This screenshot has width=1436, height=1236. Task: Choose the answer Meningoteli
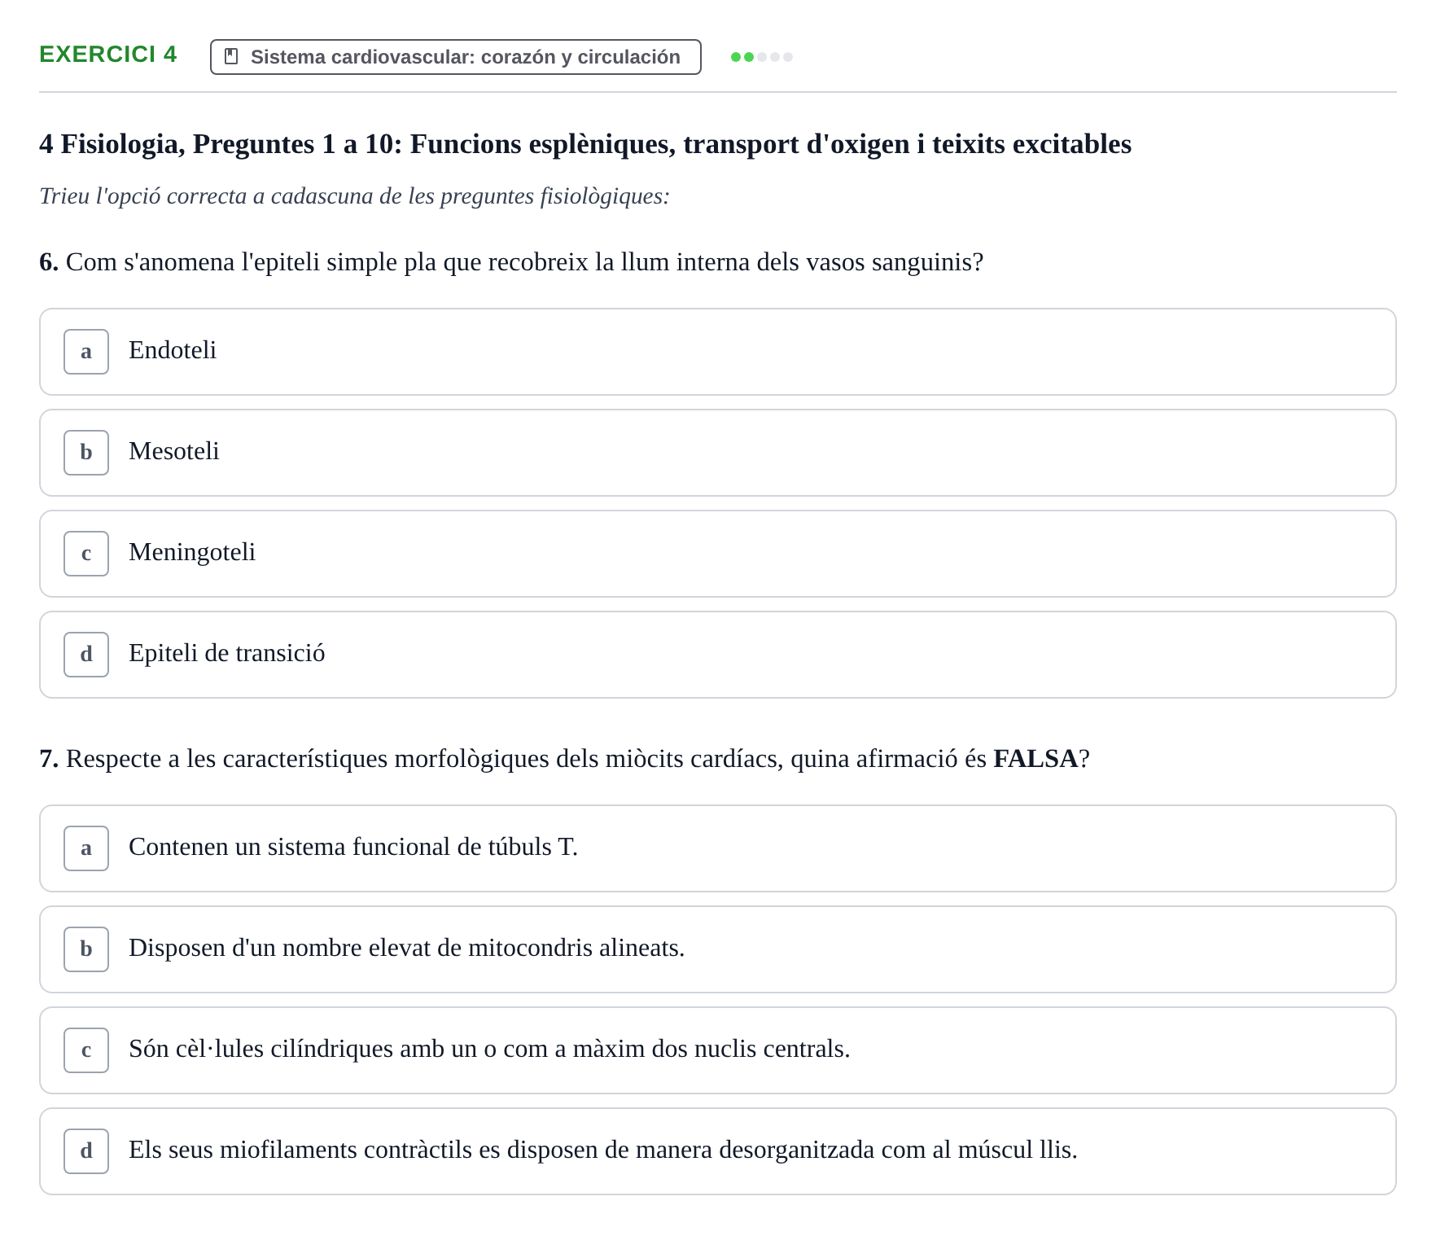pyautogui.click(x=718, y=554)
